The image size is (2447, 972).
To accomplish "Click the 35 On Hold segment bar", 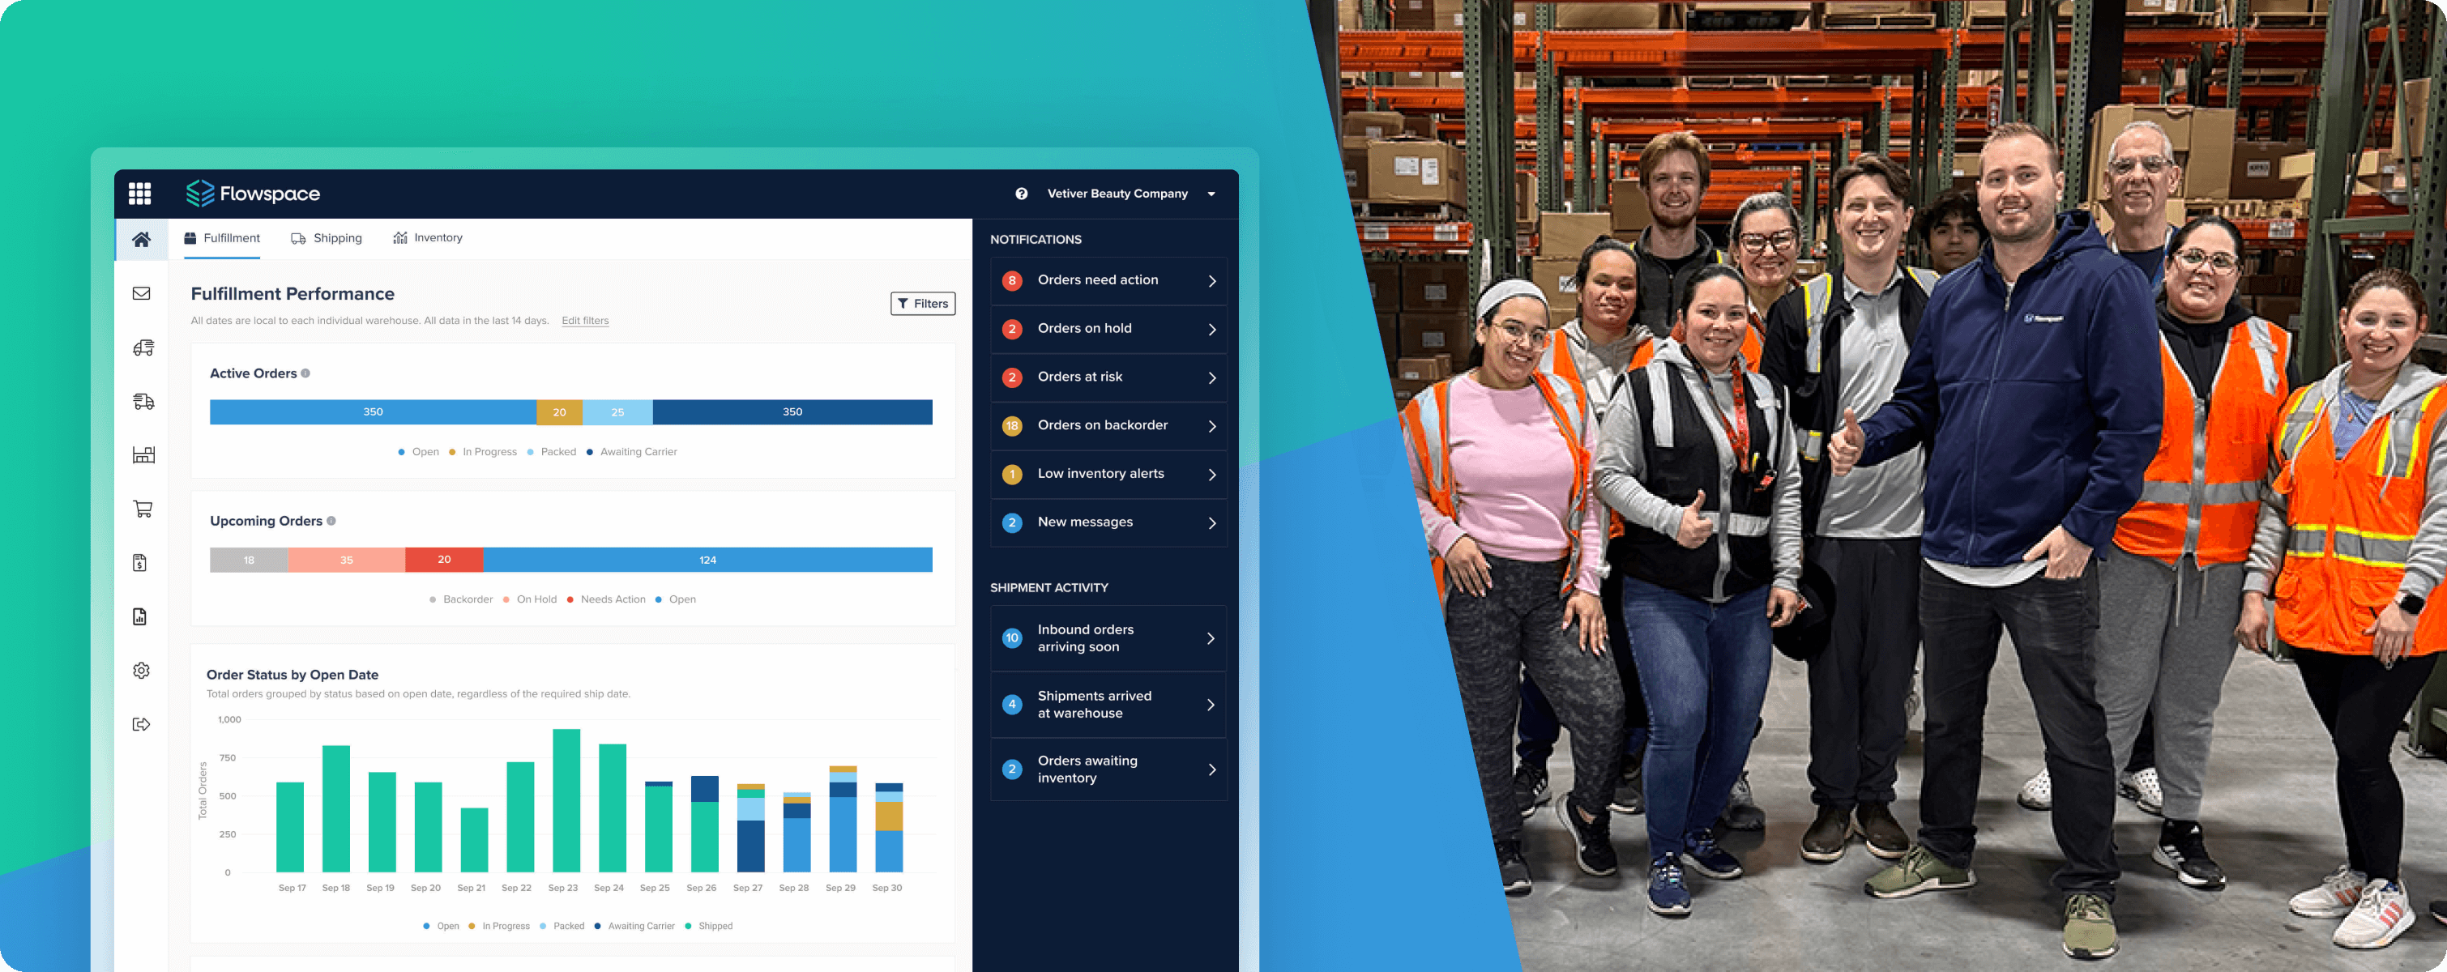I will (x=347, y=560).
